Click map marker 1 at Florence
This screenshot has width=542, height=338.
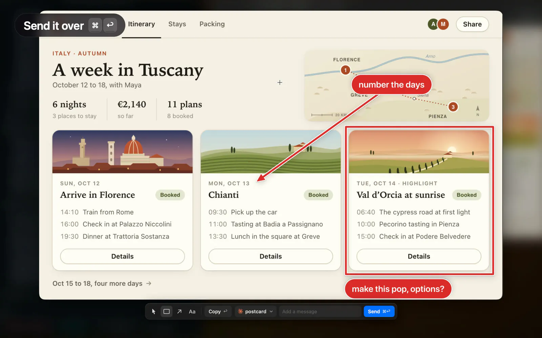tap(345, 70)
